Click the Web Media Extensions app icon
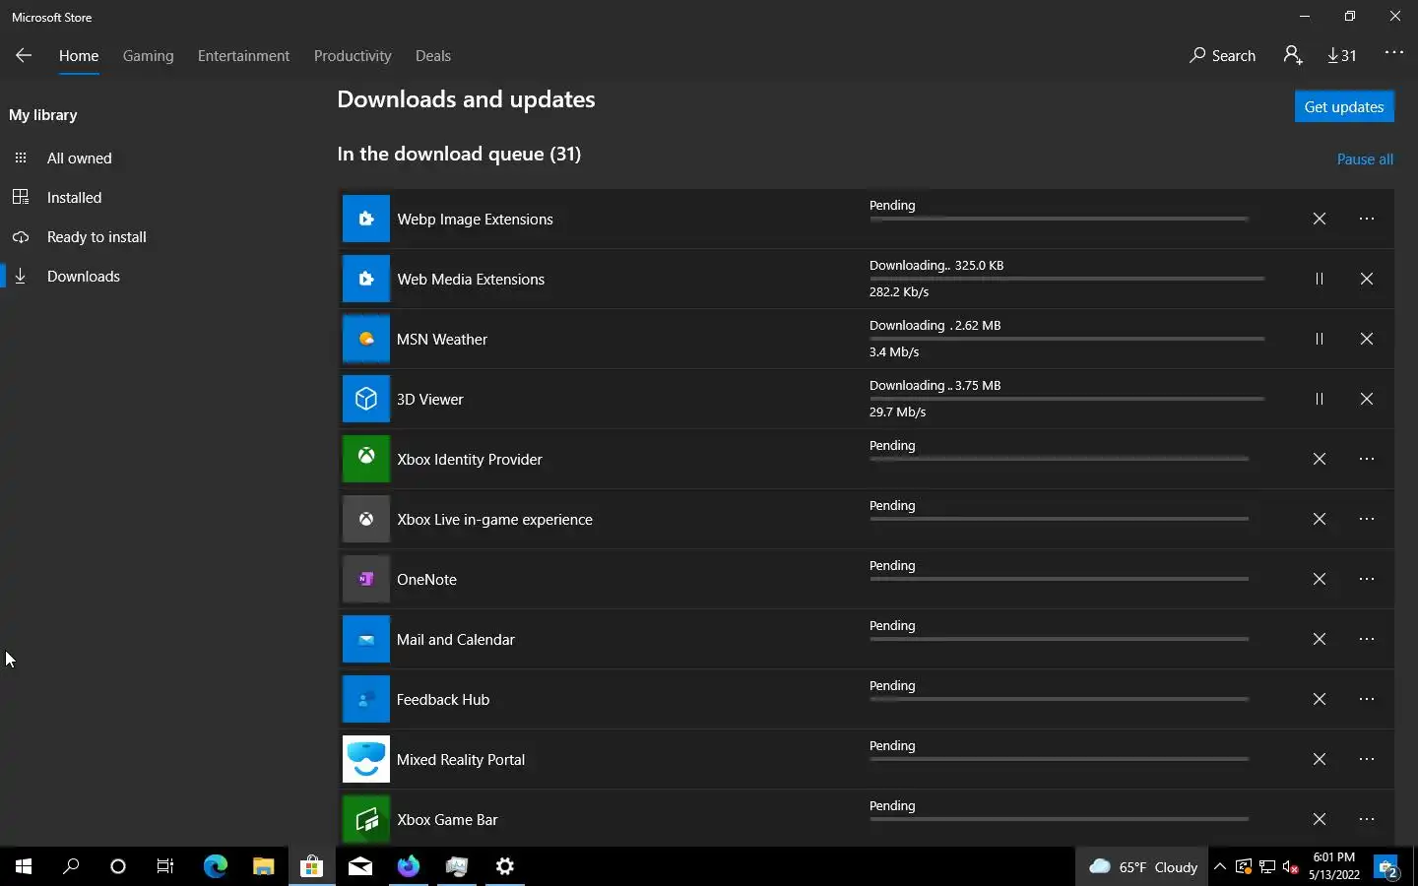 pyautogui.click(x=366, y=279)
